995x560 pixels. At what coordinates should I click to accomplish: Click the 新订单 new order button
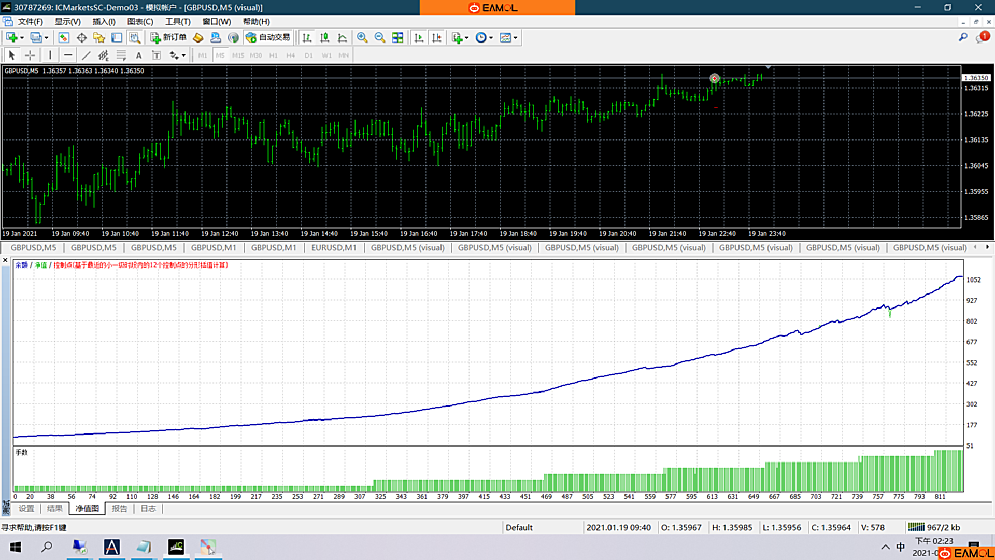(x=168, y=37)
